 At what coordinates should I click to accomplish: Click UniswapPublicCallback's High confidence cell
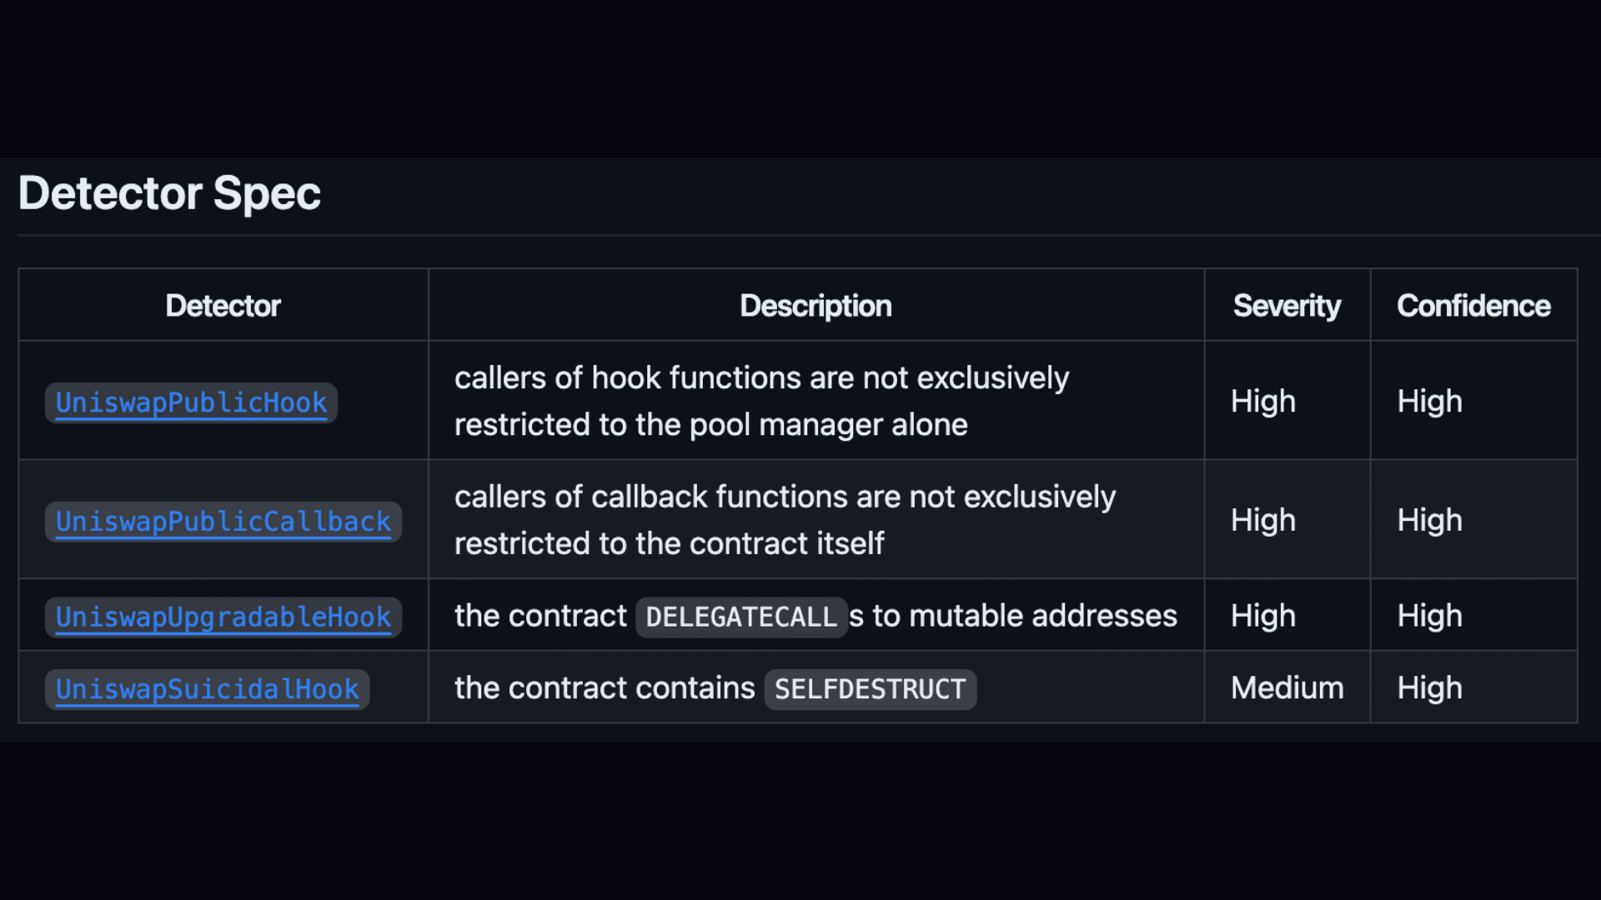pyautogui.click(x=1429, y=521)
